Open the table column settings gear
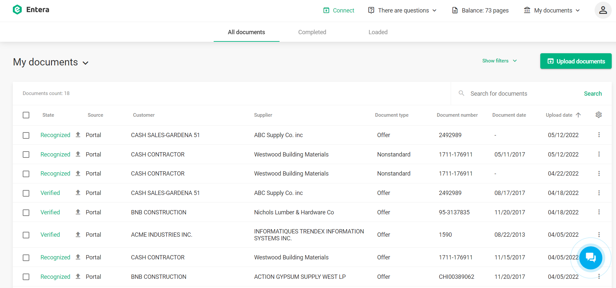 coord(599,115)
